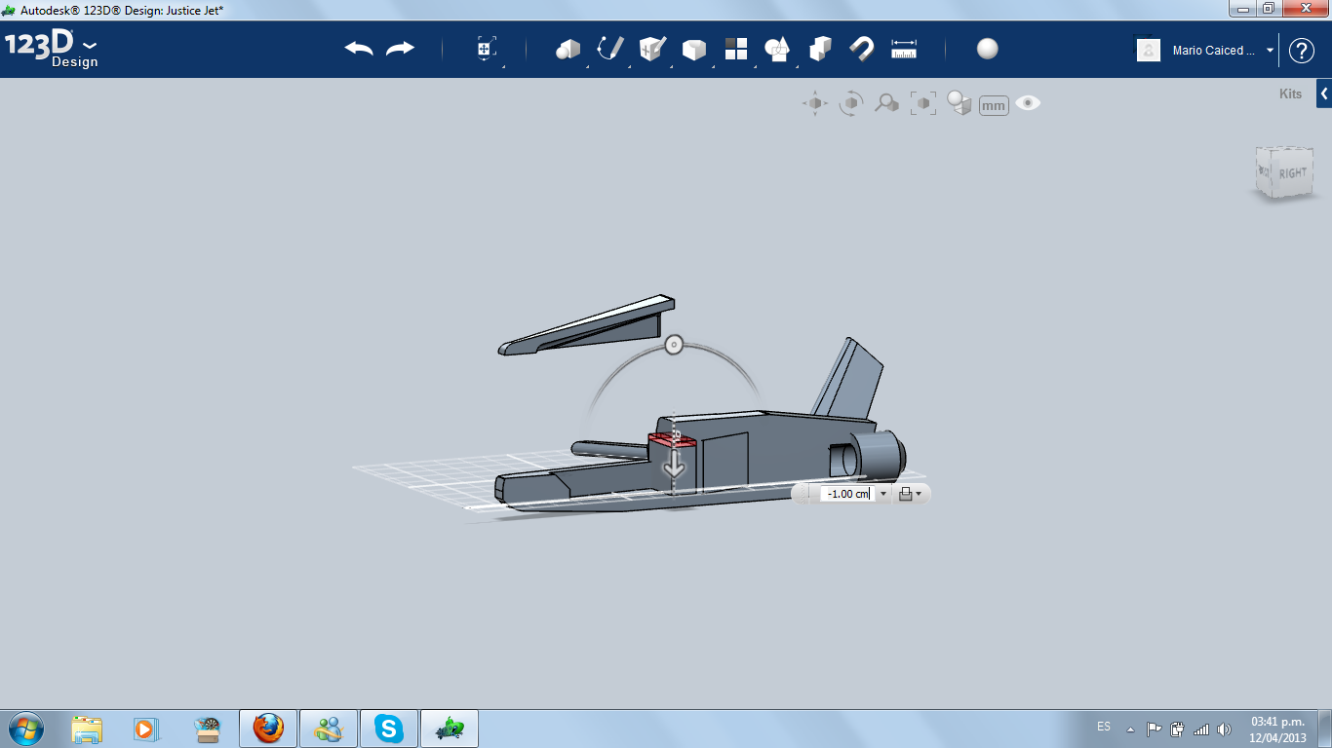Open the Transform tool
The width and height of the screenshot is (1332, 748).
[x=487, y=50]
